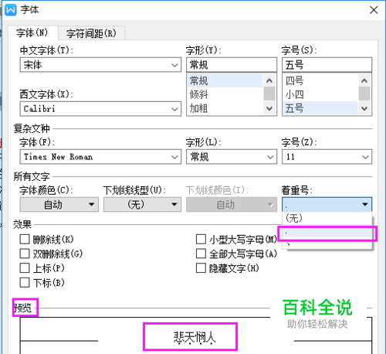The width and height of the screenshot is (386, 354).
Task: Select 四号 in the 字号 list
Action: [x=320, y=81]
